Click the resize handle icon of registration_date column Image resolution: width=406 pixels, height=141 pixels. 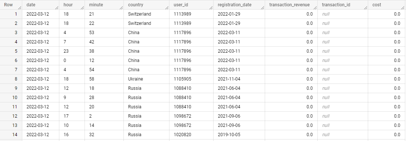pos(262,7)
